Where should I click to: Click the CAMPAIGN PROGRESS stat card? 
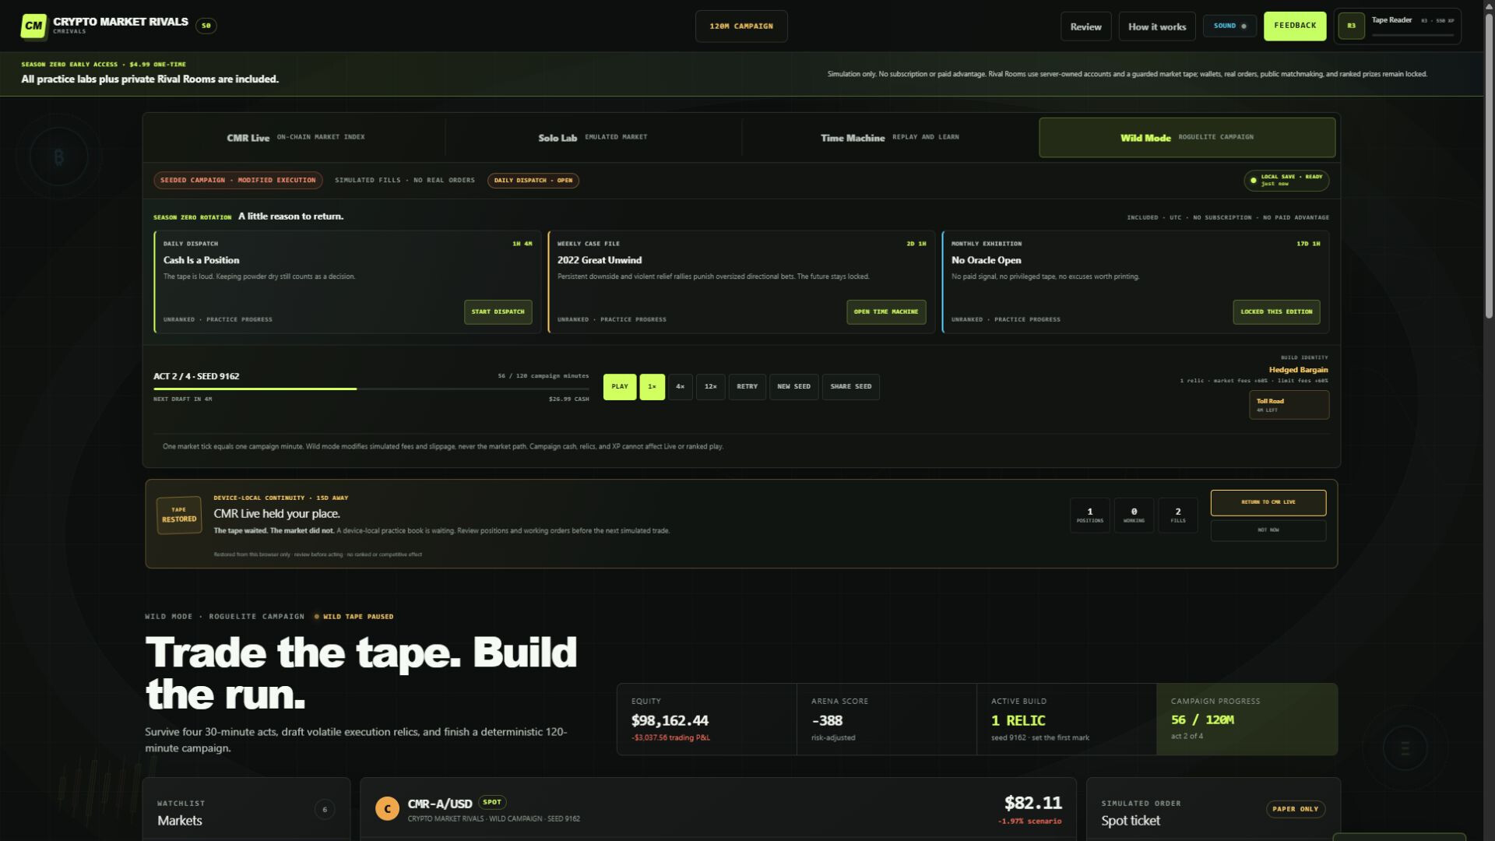pos(1247,719)
